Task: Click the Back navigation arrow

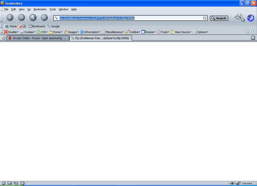Action: coord(10,18)
